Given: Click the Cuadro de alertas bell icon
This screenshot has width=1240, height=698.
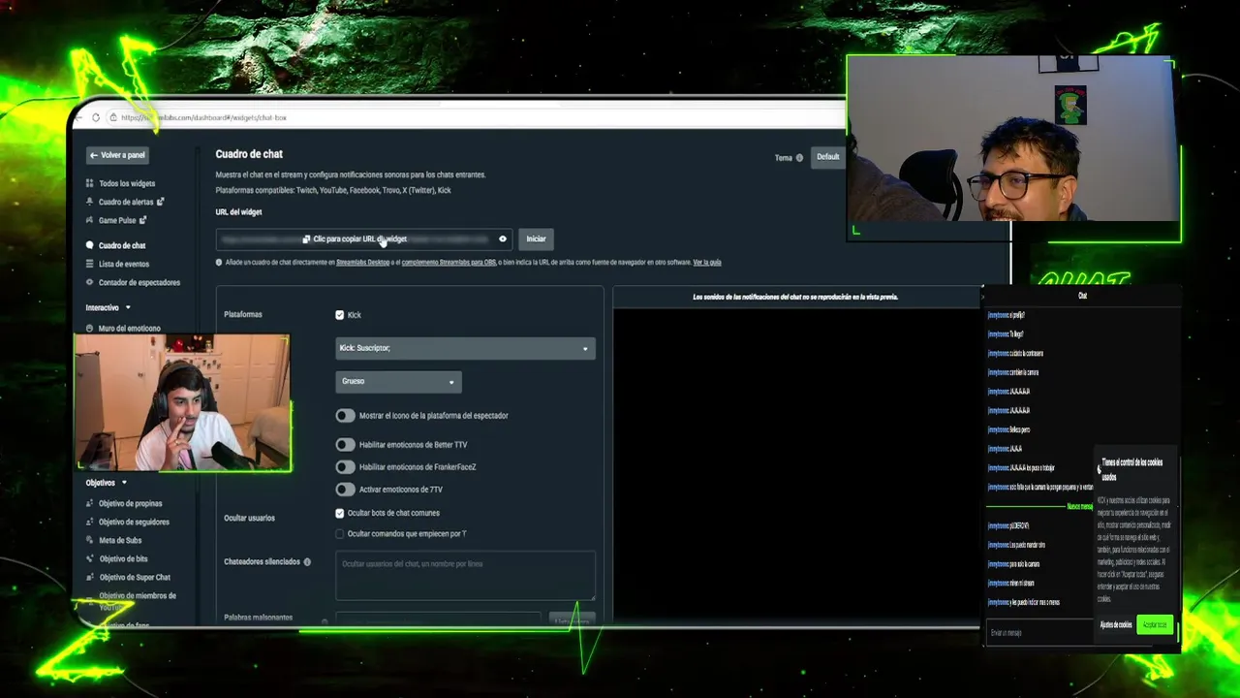Looking at the screenshot, I should point(90,202).
